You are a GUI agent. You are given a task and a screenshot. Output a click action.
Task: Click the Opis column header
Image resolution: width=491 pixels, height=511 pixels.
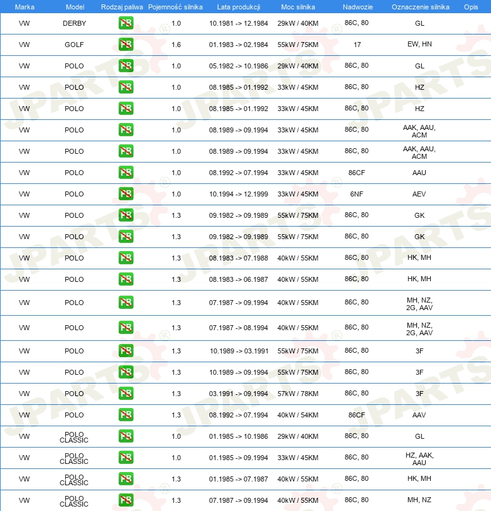[471, 7]
